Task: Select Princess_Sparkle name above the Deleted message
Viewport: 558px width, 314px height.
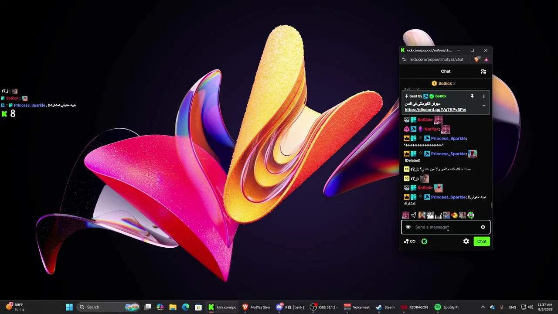Action: 448,154
